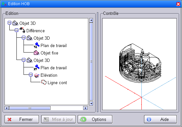182x127 pixels.
Task: Select the pink Objet fixe icon
Action: click(37, 53)
